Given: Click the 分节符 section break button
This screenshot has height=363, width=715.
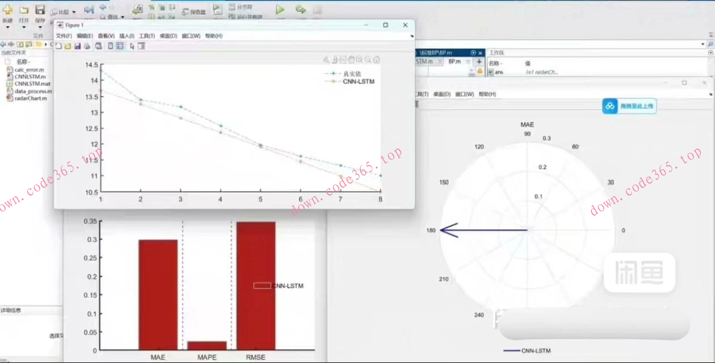Looking at the screenshot, I should pos(241,7).
